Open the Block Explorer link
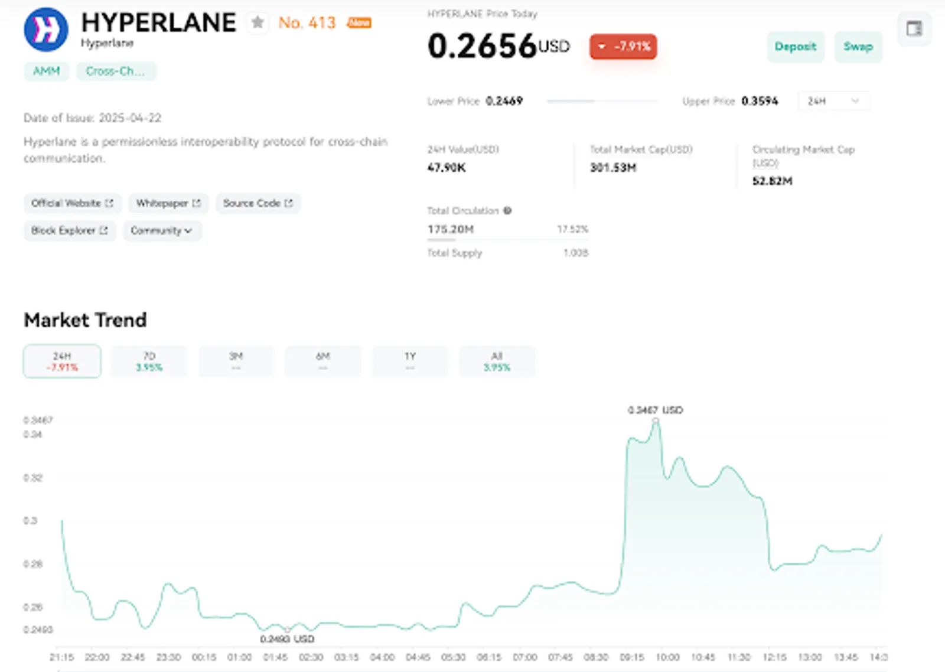The image size is (945, 672). click(x=70, y=230)
